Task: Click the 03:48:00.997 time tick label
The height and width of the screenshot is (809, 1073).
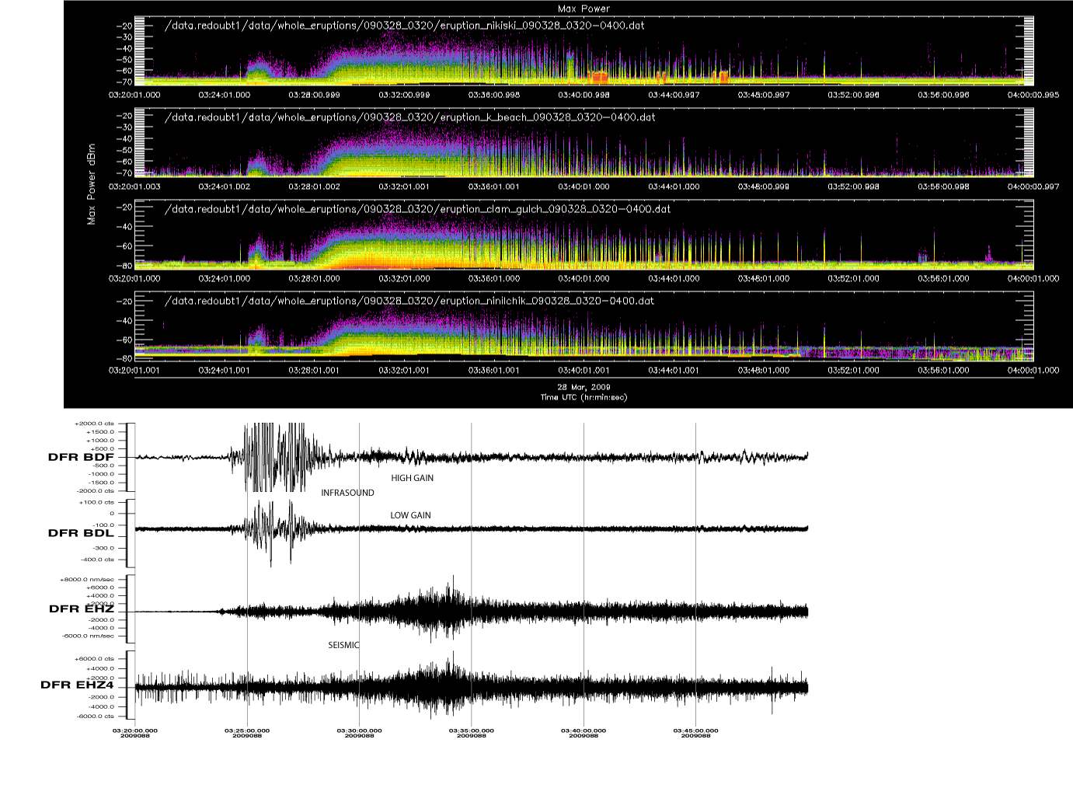Action: 764,95
